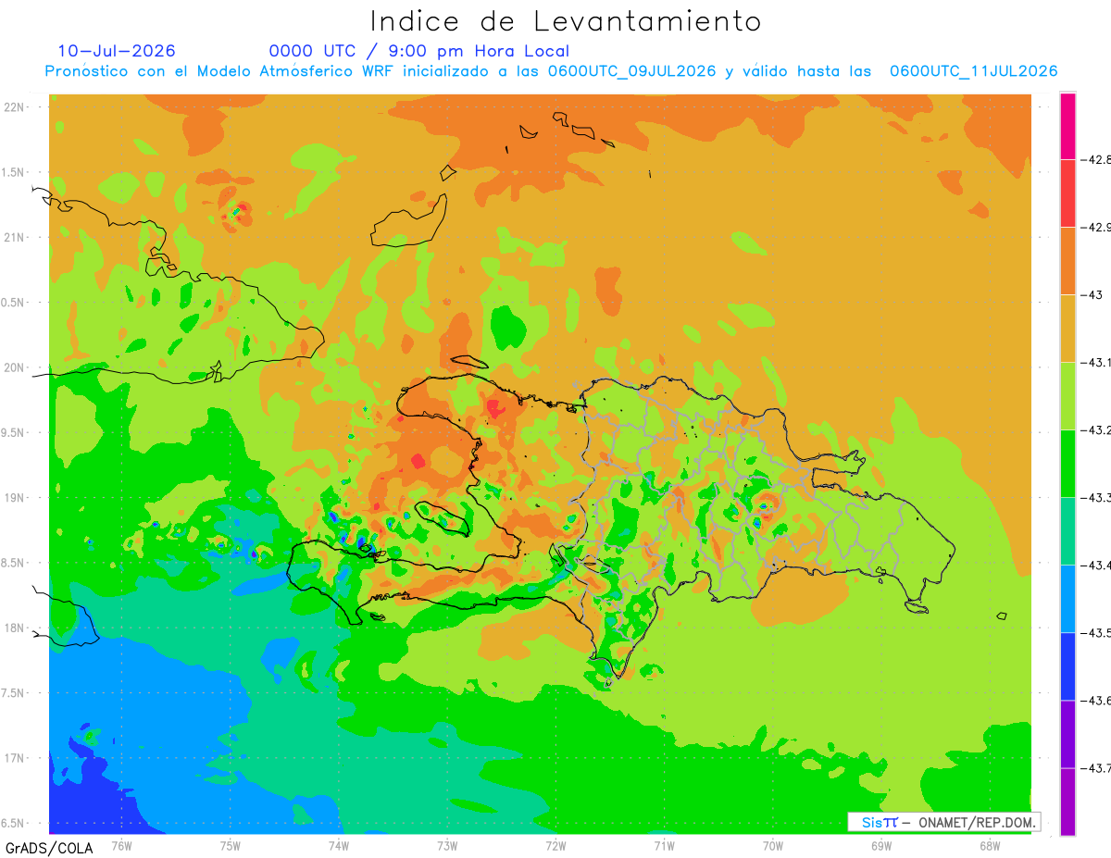Choose the gold legend segment between -43 and -43.1
This screenshot has width=1111, height=858.
(x=1067, y=328)
